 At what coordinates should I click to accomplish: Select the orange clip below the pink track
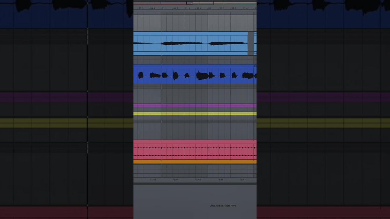click(x=195, y=162)
